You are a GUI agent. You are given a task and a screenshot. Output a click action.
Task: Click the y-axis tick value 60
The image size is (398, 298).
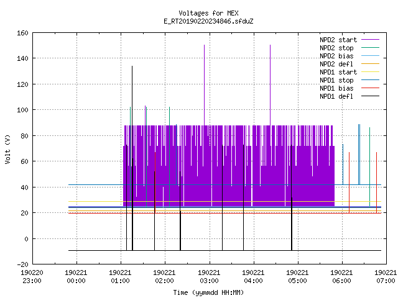24,161
